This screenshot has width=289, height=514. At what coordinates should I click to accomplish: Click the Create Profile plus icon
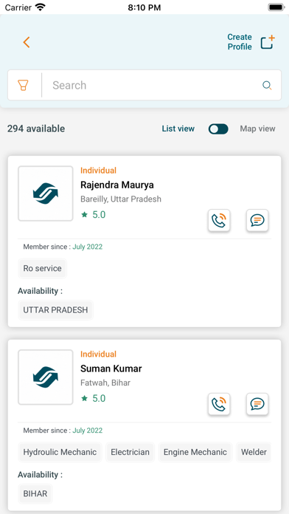[x=268, y=42]
